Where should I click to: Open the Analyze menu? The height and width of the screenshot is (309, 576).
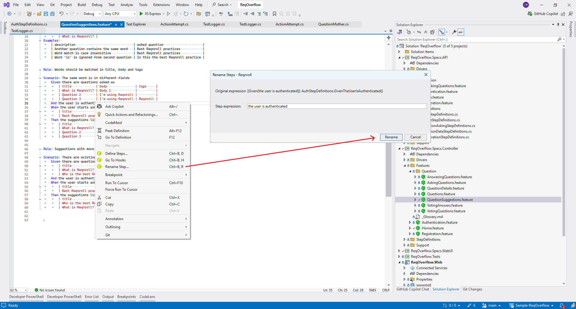[127, 5]
